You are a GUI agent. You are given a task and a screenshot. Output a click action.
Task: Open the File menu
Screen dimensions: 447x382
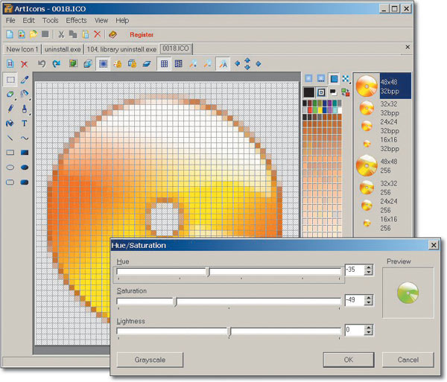(10, 21)
